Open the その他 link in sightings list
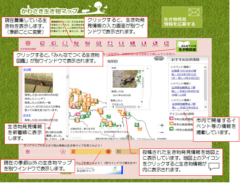 [27, 69]
